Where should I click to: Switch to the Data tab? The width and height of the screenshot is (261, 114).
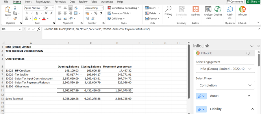point(73,2)
